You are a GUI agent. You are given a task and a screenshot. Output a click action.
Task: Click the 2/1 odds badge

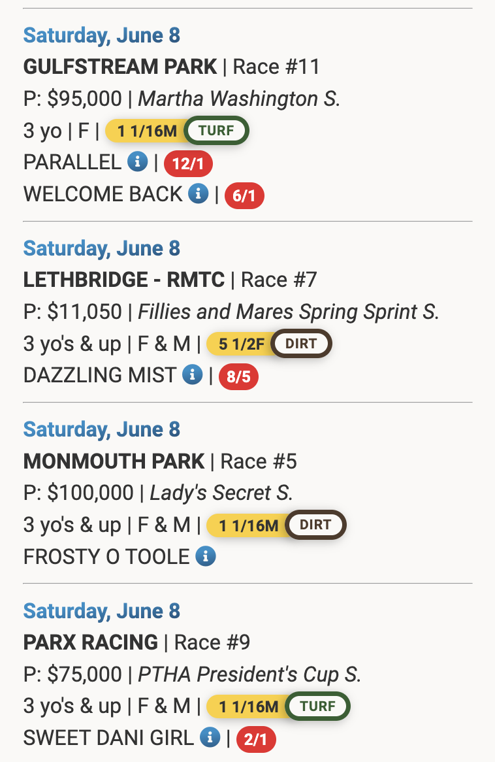point(256,739)
